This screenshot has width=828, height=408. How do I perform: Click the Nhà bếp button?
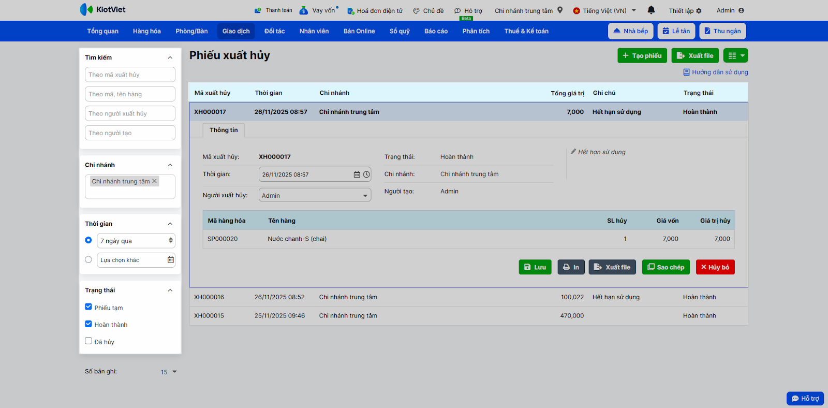pos(631,31)
